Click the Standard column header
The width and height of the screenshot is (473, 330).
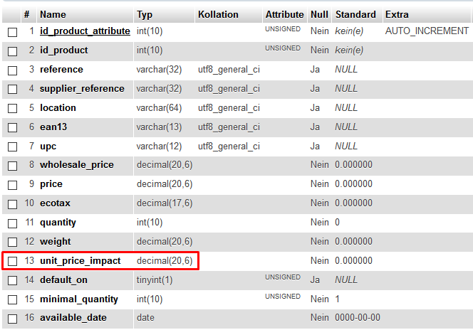355,14
